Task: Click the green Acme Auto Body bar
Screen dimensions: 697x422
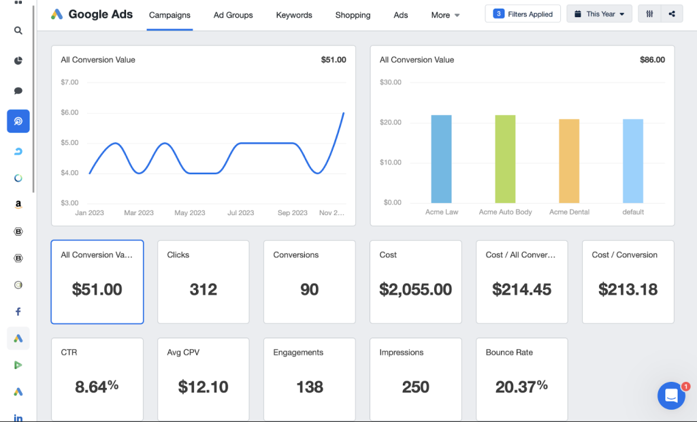Action: [506, 159]
